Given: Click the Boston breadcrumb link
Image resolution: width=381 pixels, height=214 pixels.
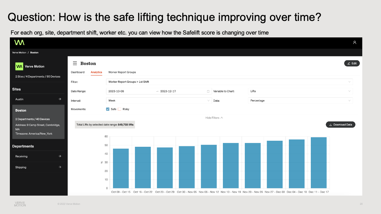Looking at the screenshot, I should pyautogui.click(x=34, y=52).
